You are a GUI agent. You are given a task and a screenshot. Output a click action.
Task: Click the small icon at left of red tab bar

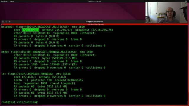[x=2, y=24]
